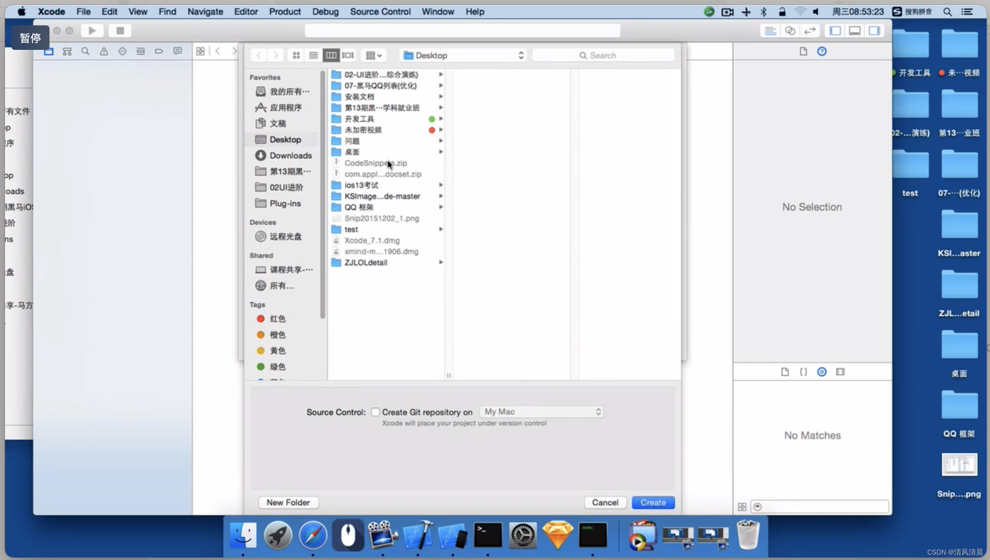Image resolution: width=990 pixels, height=560 pixels.
Task: Click the dialog Search field
Action: coord(603,55)
